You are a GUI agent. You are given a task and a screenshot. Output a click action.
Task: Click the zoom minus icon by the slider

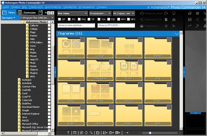click(140, 133)
